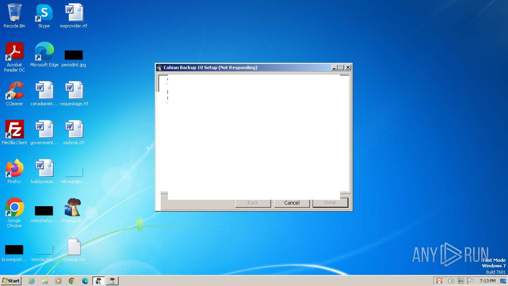Open the Recycle Bin desktop icon
The width and height of the screenshot is (508, 286).
[x=14, y=16]
